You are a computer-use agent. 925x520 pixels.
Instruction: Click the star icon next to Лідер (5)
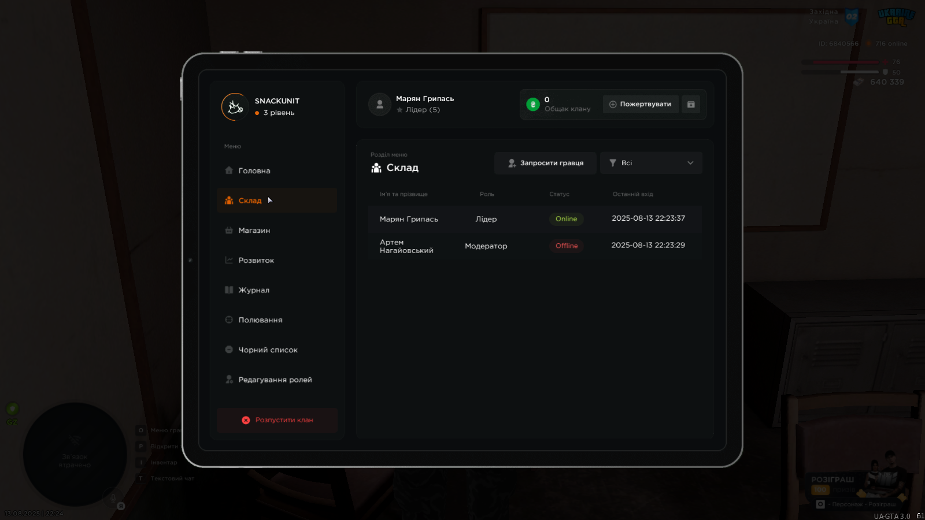399,110
